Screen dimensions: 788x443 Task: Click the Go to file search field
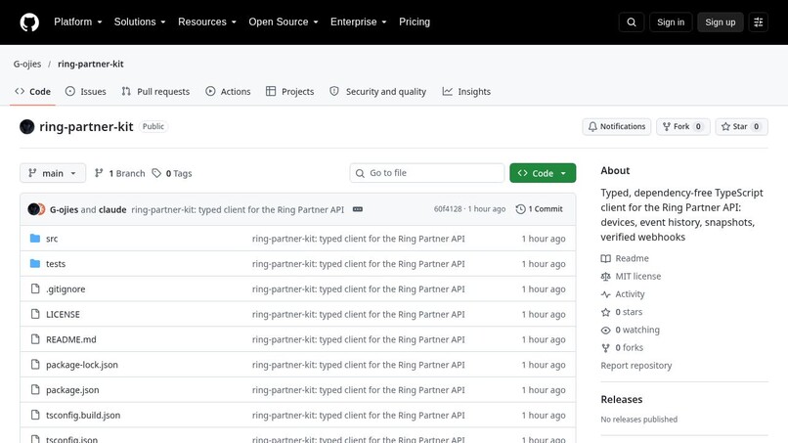point(427,173)
